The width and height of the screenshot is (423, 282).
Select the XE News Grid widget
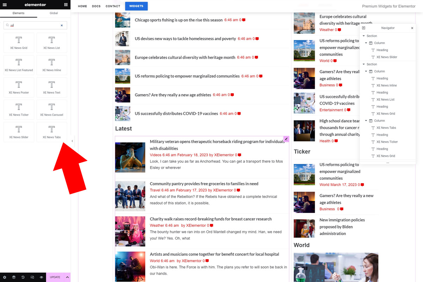pos(19,42)
